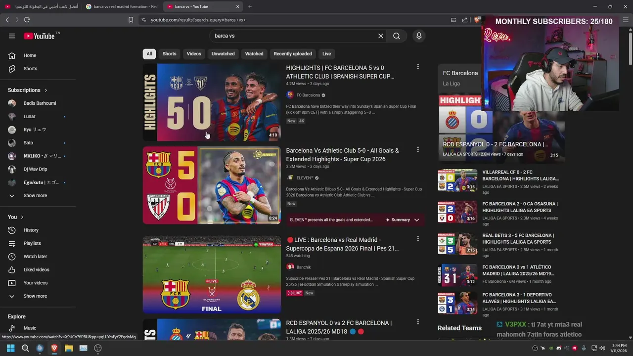The width and height of the screenshot is (633, 356).
Task: Expand the ELEVEN video Summary
Action: click(x=402, y=220)
